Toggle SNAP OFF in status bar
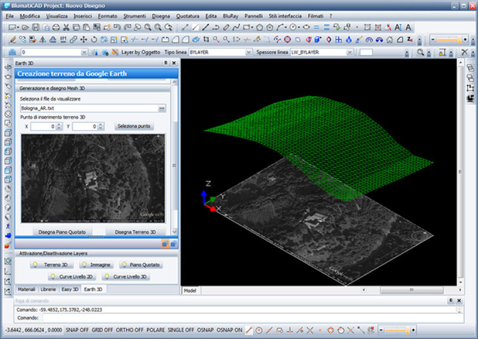Viewport: 478px width, 339px height. (x=77, y=330)
